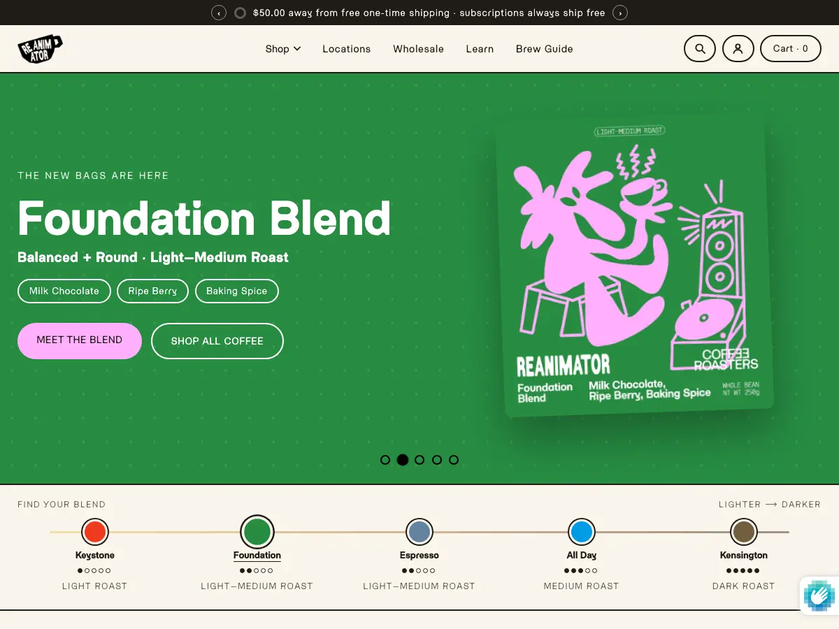This screenshot has width=839, height=629.
Task: Go to third carousel slide dot
Action: coord(419,460)
